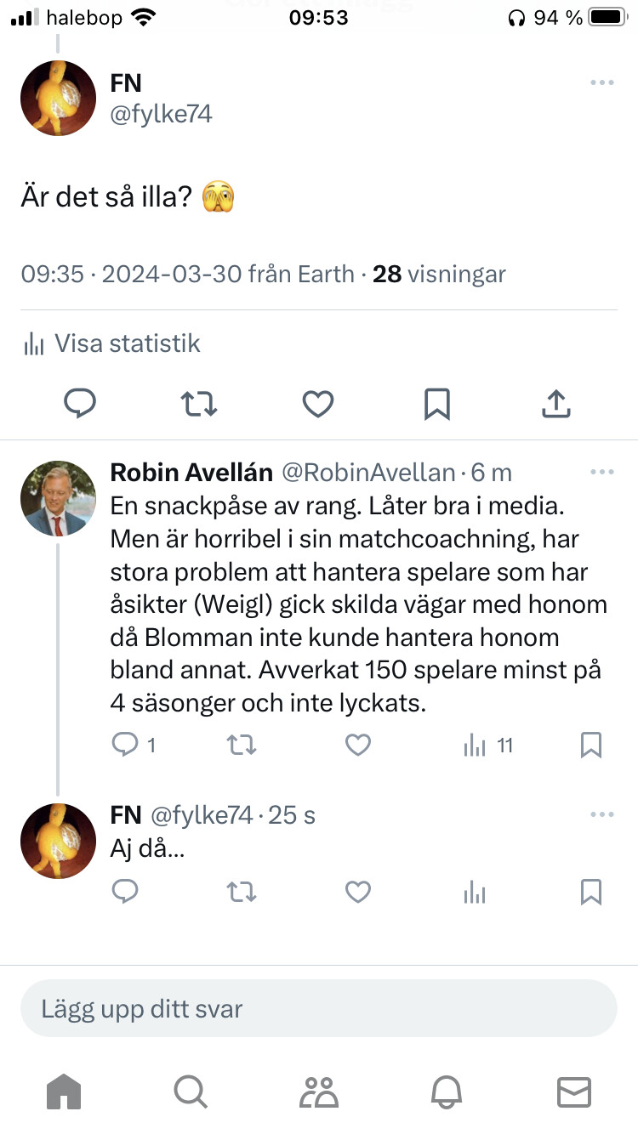
Task: Open Robin Avellán's profile picture
Action: (58, 498)
